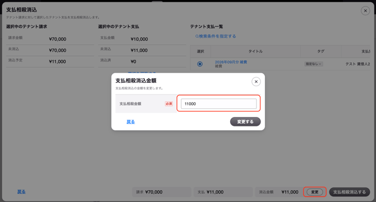The height and width of the screenshot is (202, 376).
Task: Click the 選択中のテナント請求 heading
Action: (26, 26)
